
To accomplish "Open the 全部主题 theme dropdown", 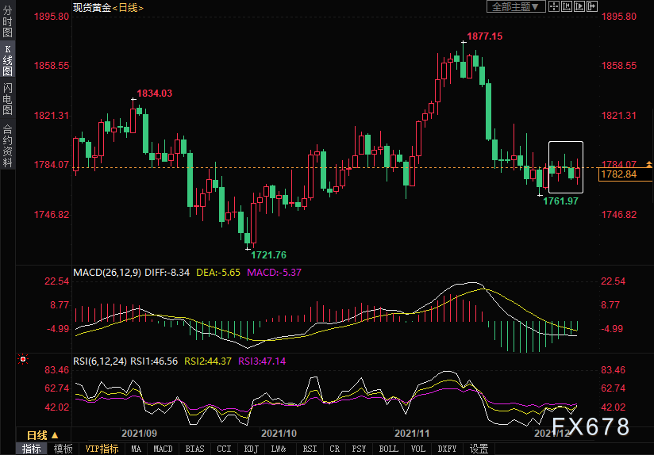I will [x=515, y=7].
